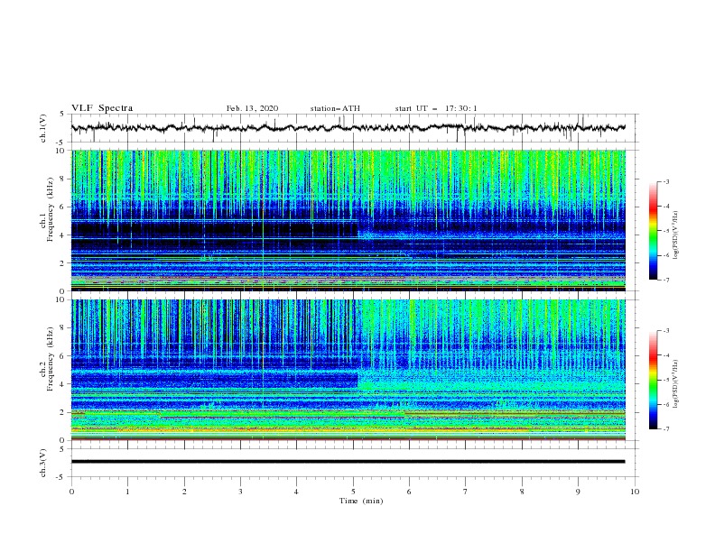Click the ch.1 spectrogram panel
Screen dimensions: 715x552
tap(348, 220)
